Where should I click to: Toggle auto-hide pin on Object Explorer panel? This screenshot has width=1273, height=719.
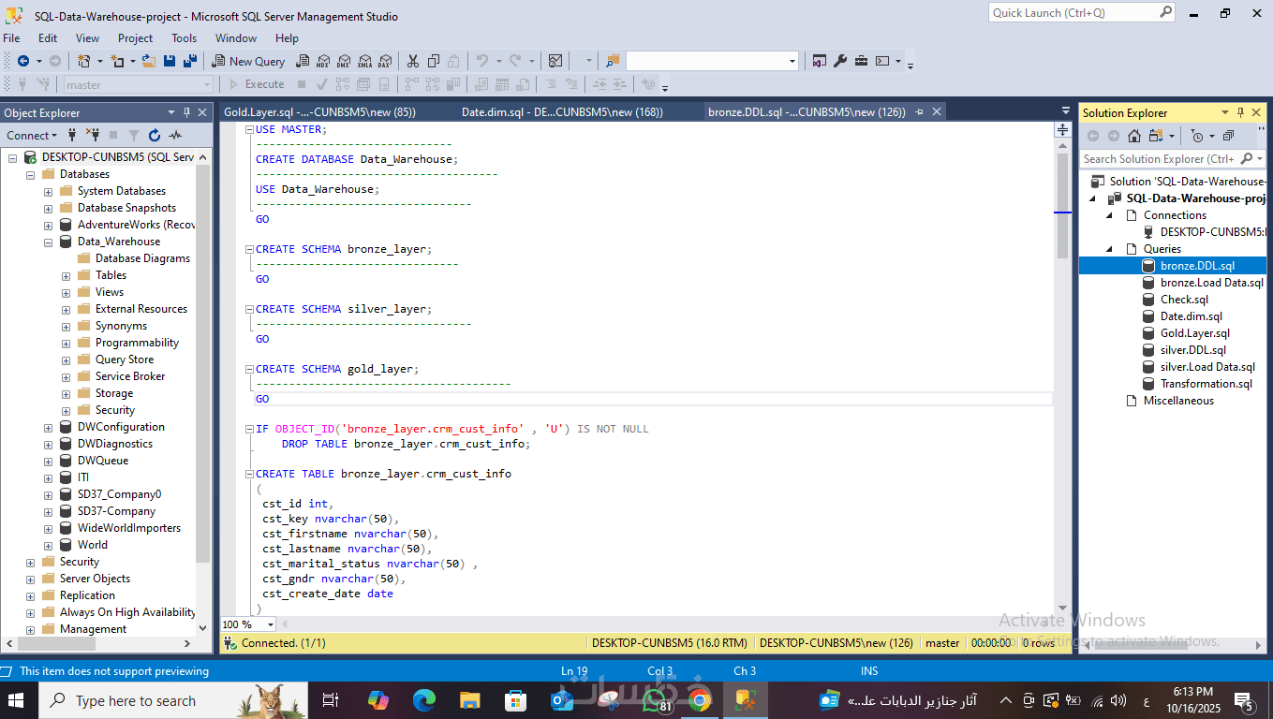click(x=186, y=112)
